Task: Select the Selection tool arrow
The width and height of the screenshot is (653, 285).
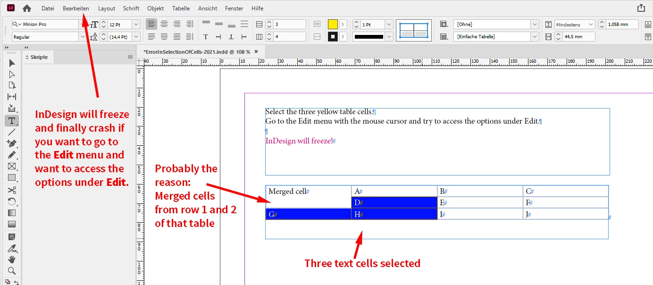Action: (x=12, y=63)
